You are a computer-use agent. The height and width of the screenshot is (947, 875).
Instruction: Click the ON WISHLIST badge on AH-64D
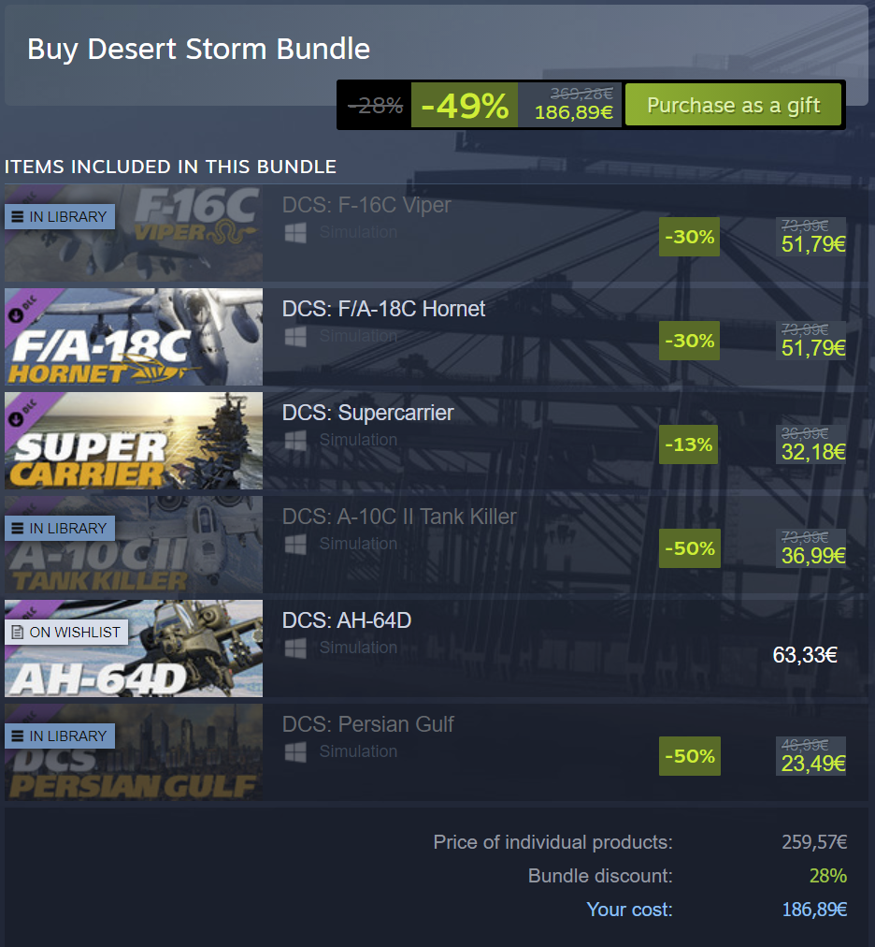click(66, 633)
